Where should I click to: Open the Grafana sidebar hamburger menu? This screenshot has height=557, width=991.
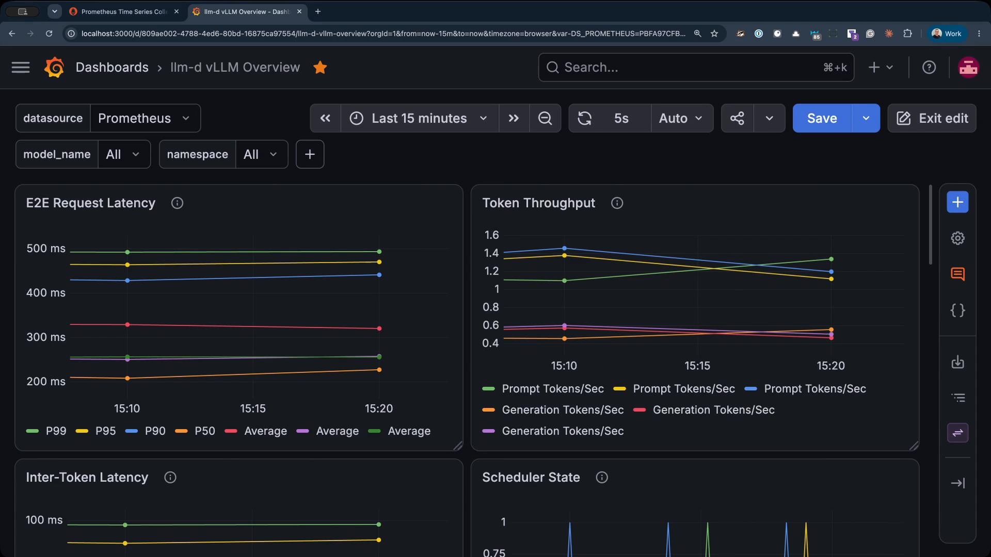21,68
